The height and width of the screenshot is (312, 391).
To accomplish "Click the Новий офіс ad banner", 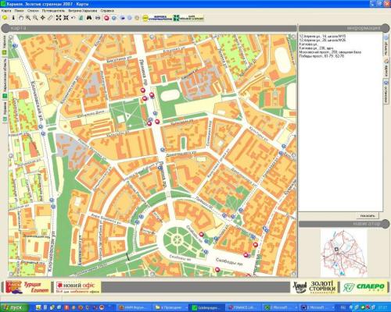I will pos(78,287).
